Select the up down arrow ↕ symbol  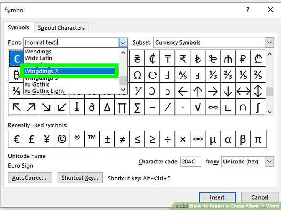(258, 91)
